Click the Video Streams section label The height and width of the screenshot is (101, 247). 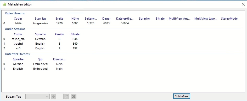(x=15, y=13)
